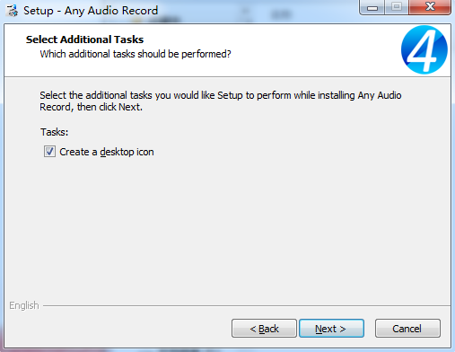Click "Which additional tasks should be performed?" subtitle
The width and height of the screenshot is (455, 352).
[136, 54]
